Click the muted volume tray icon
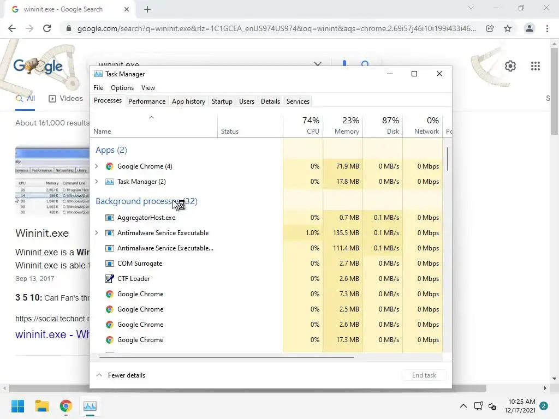The height and width of the screenshot is (419, 559). point(492,406)
